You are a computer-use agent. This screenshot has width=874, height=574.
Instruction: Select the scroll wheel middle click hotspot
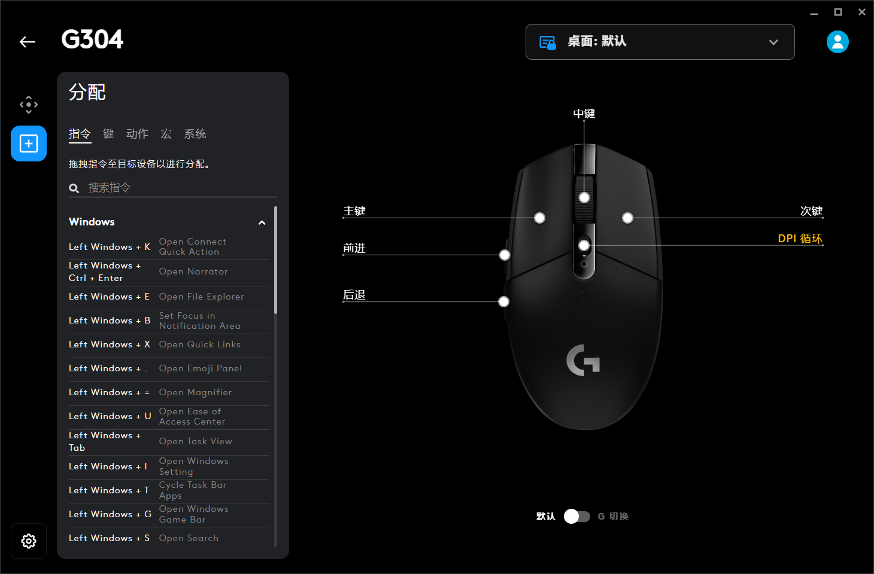584,198
